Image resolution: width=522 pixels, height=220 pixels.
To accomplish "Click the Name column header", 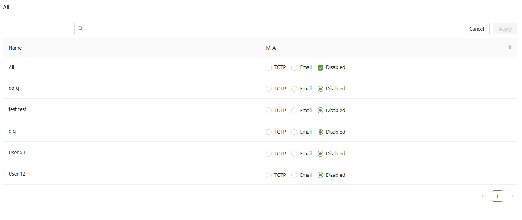I will click(15, 48).
